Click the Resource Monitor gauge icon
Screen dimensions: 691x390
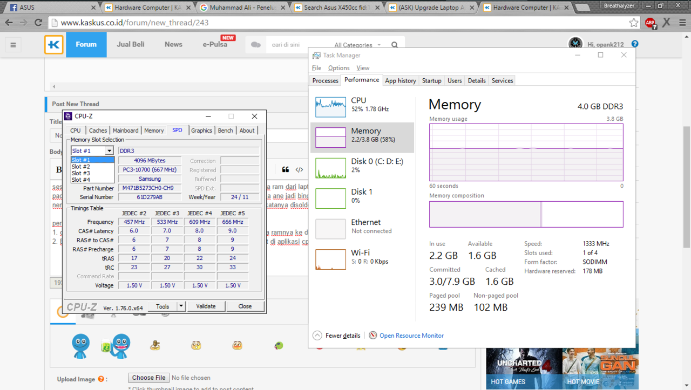pyautogui.click(x=372, y=336)
